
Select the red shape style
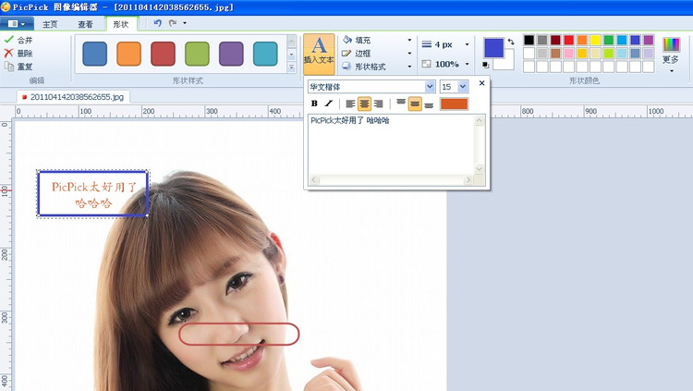pyautogui.click(x=163, y=54)
